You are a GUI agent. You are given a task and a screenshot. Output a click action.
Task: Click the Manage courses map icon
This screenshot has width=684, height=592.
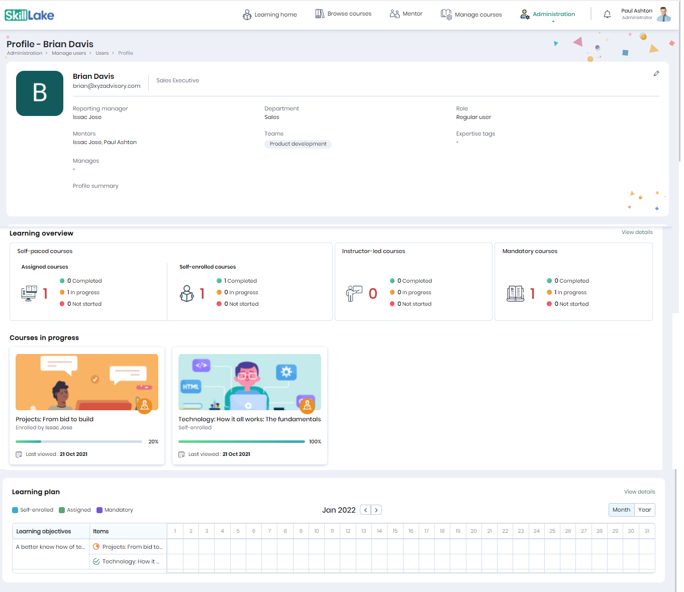446,14
